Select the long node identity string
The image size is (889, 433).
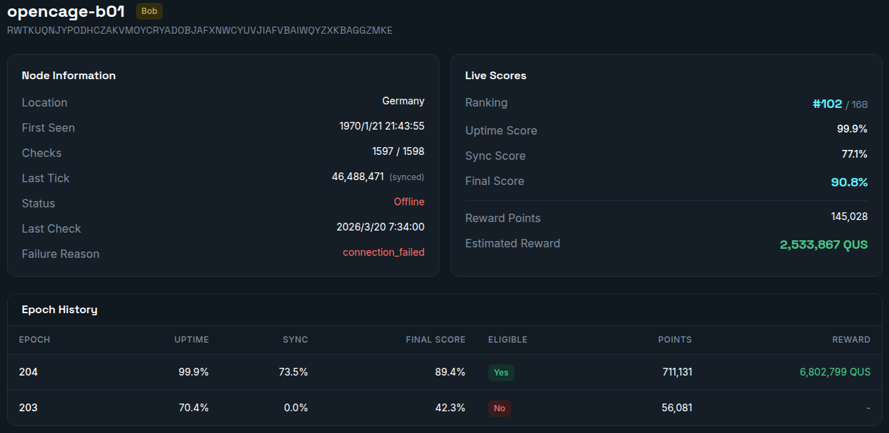tap(199, 31)
